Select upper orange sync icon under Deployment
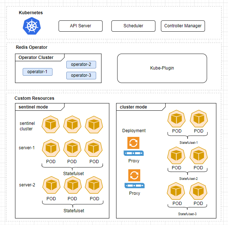Viewport: 228px width, 225px height. 133,143
